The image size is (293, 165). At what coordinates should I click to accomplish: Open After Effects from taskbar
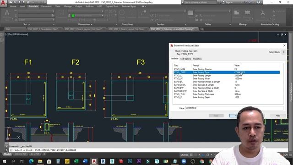click(139, 161)
